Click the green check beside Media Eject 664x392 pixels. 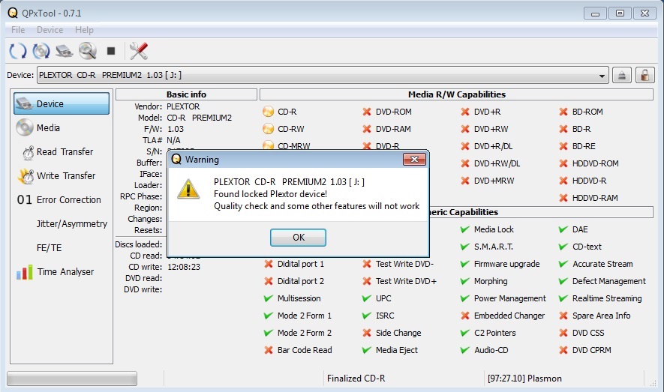(x=367, y=350)
